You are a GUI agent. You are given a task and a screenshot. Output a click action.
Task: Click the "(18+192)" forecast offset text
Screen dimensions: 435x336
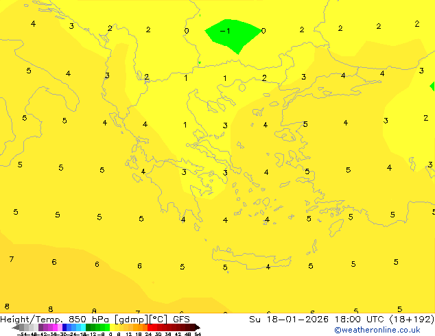[x=412, y=319]
